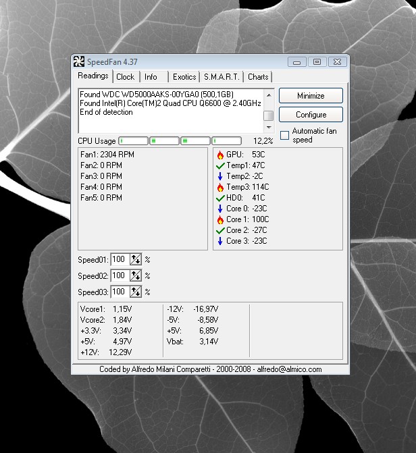
Task: Click the fourth CPU usage bar
Action: [227, 141]
